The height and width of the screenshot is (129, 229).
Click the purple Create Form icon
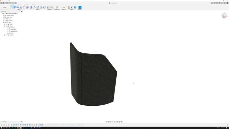pos(27,7)
